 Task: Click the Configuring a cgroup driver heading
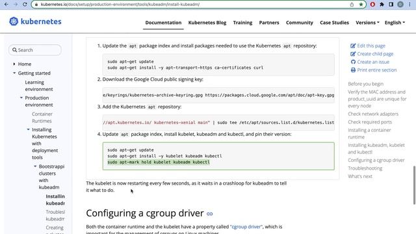tap(145, 213)
